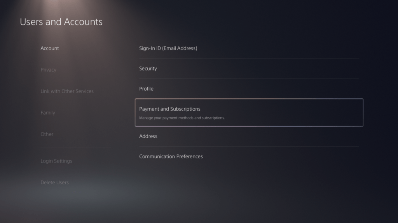The width and height of the screenshot is (398, 223).
Task: Click Address below Payment and Subscriptions
Action: click(x=148, y=136)
